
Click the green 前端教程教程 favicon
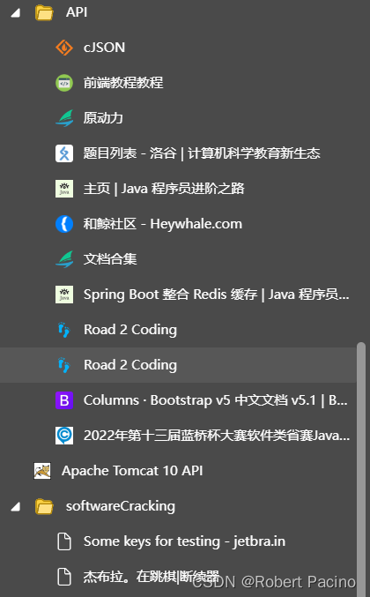click(x=64, y=83)
